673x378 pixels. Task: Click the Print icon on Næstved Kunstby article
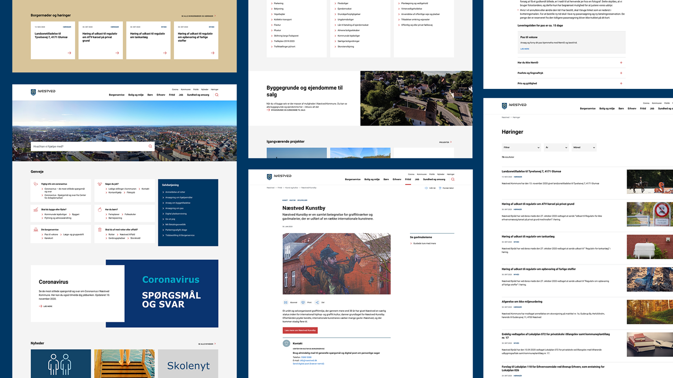pos(303,302)
